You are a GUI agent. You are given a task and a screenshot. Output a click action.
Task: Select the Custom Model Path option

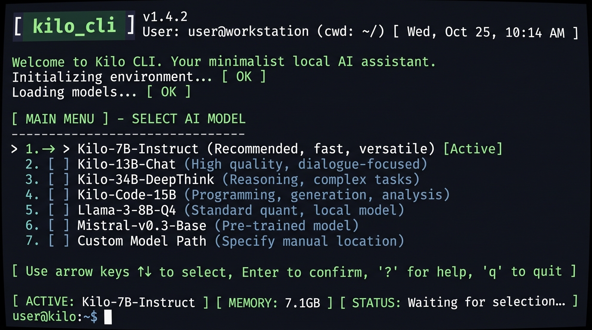[215, 241]
